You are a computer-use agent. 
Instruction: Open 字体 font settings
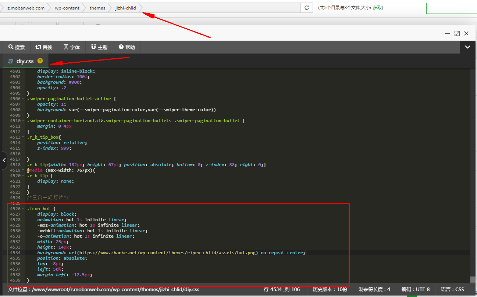coord(72,47)
